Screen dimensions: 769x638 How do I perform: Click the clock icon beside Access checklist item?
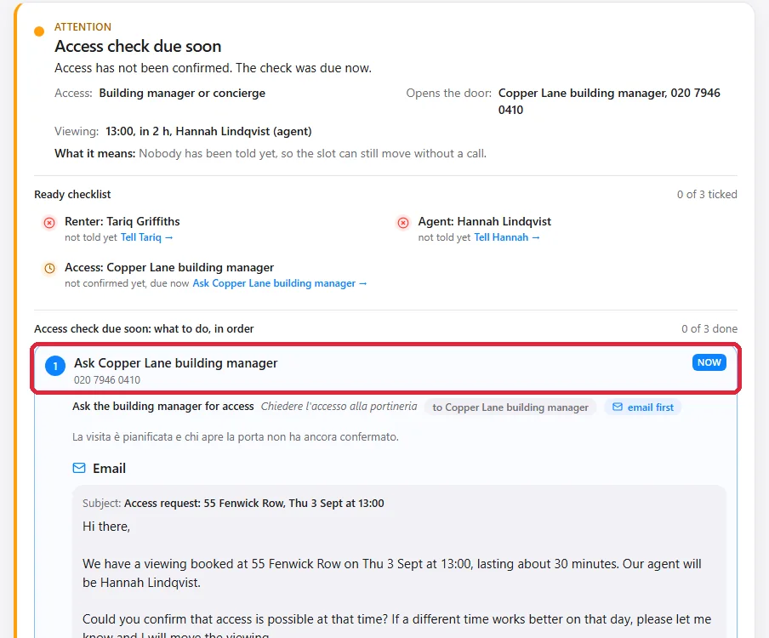[x=49, y=268]
